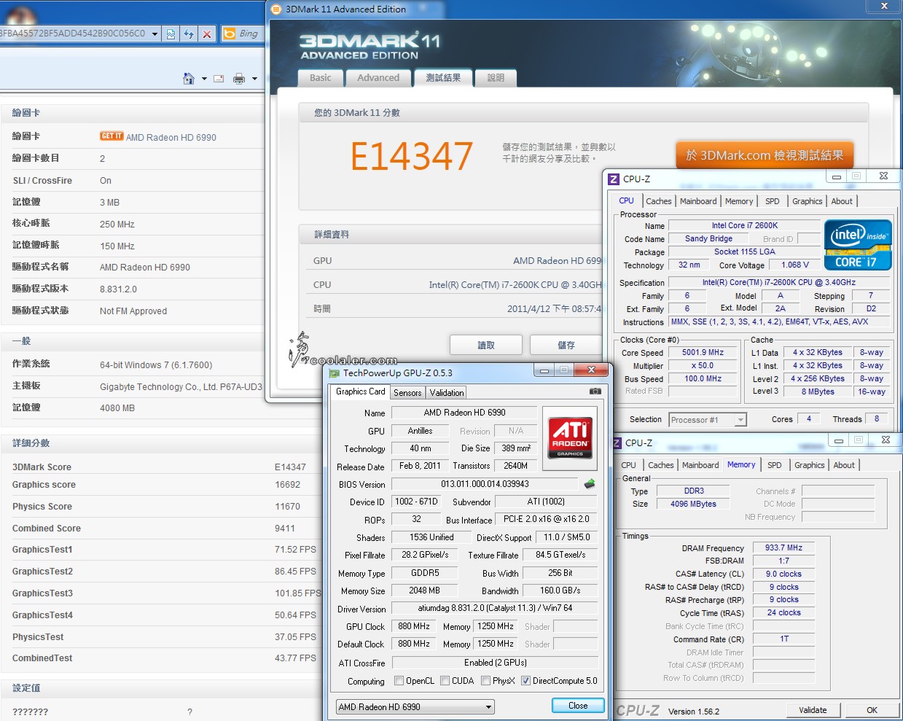Open the About tab in lower CPU-Z
Viewport: 903px width, 721px height.
844,465
